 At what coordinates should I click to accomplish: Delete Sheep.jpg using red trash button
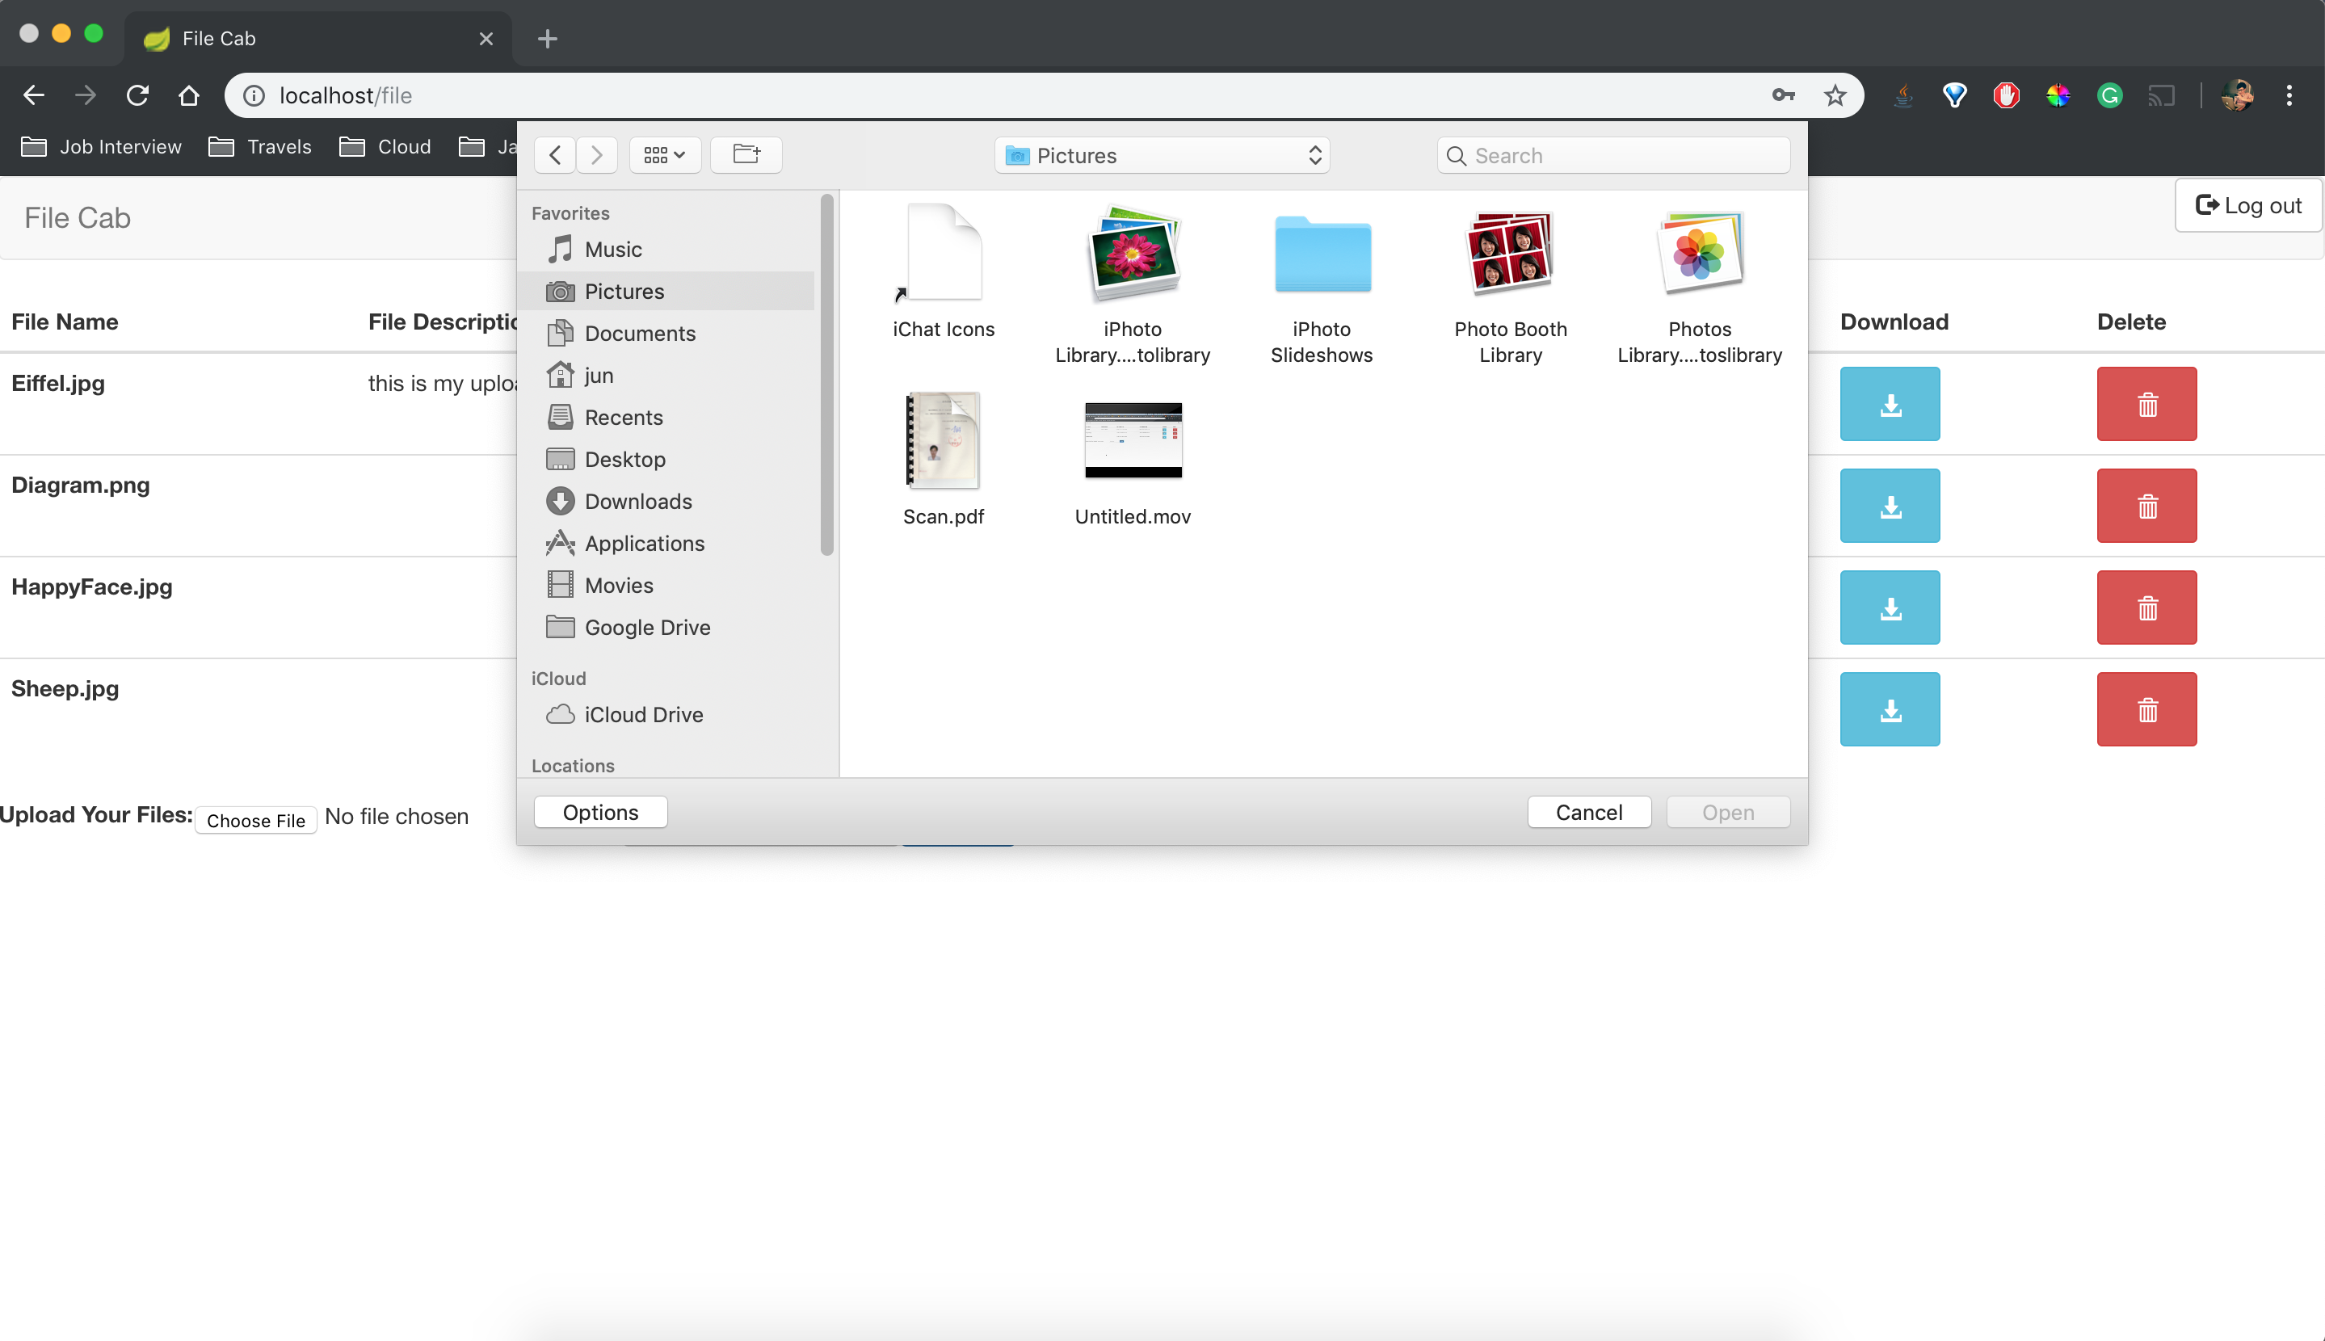click(2146, 709)
